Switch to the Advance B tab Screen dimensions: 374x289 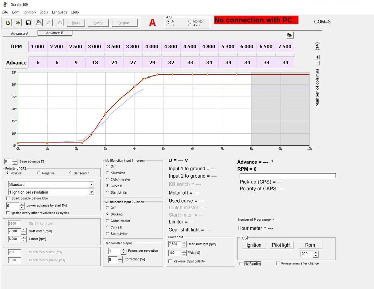55,33
